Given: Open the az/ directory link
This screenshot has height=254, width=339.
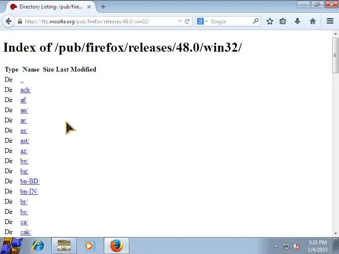Looking at the screenshot, I should [24, 151].
